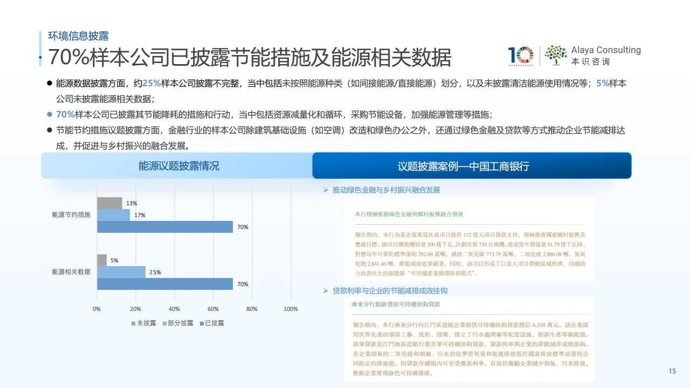Click the light blue 17% bar for 能源节约措施
Screen dimensions: 690x388
pos(114,215)
